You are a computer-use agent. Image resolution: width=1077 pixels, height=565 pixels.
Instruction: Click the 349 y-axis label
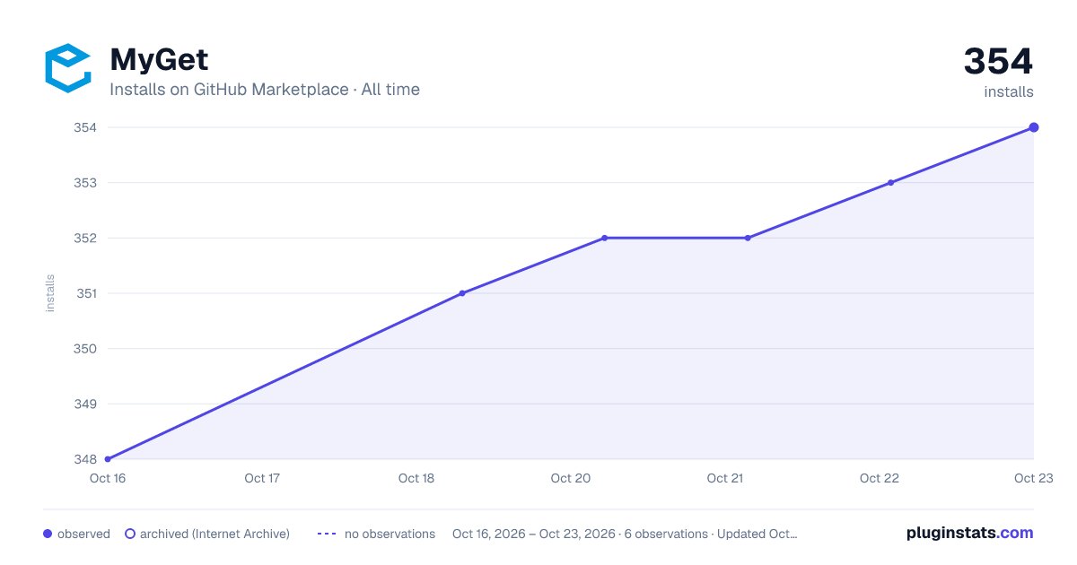point(84,404)
